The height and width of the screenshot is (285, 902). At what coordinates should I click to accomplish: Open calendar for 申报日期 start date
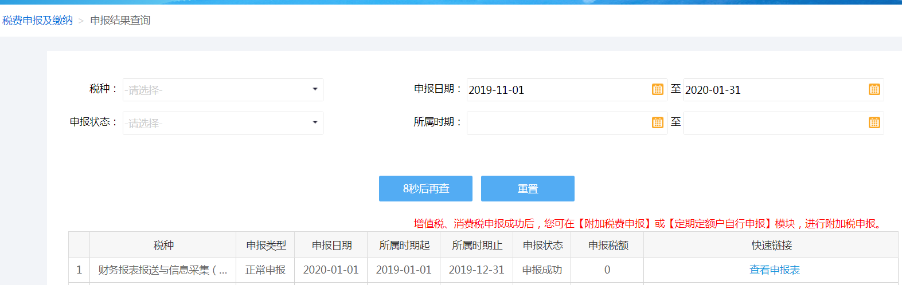coord(657,90)
